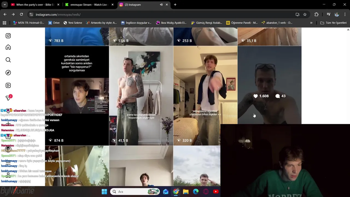Open the tab search dropdown chevron
The height and width of the screenshot is (197, 350).
[5, 5]
